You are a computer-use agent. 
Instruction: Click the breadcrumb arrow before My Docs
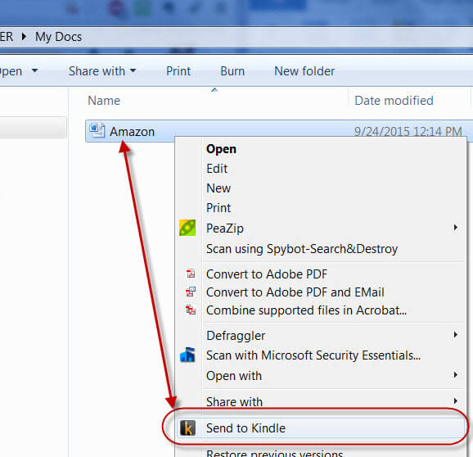point(24,37)
